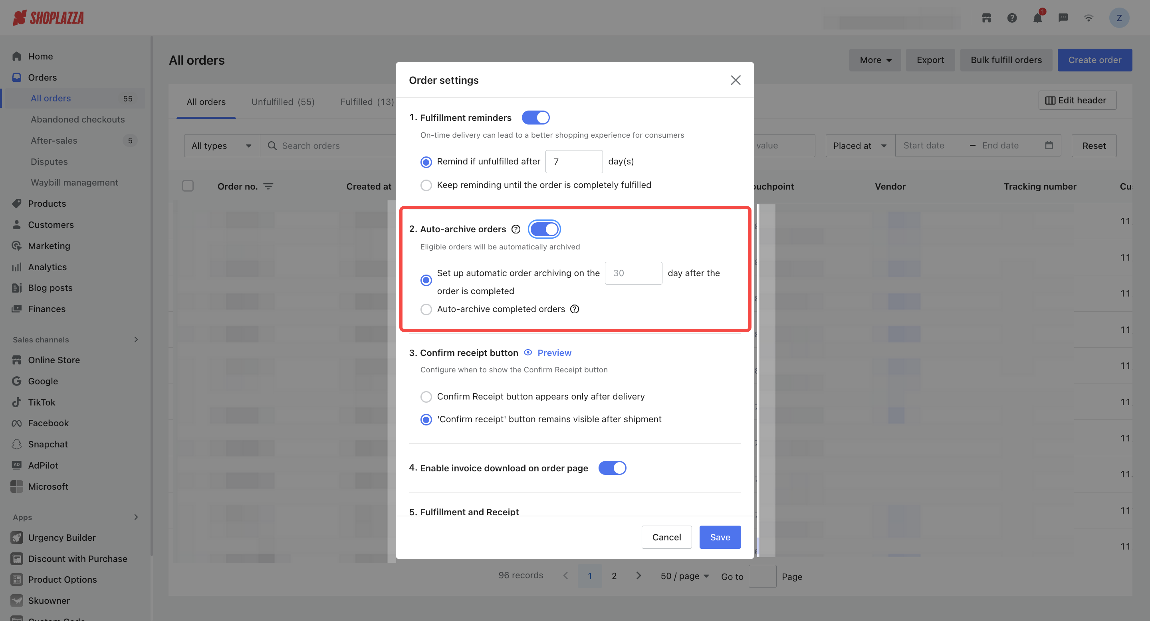
Task: Close the Order settings dialog
Action: pos(735,80)
